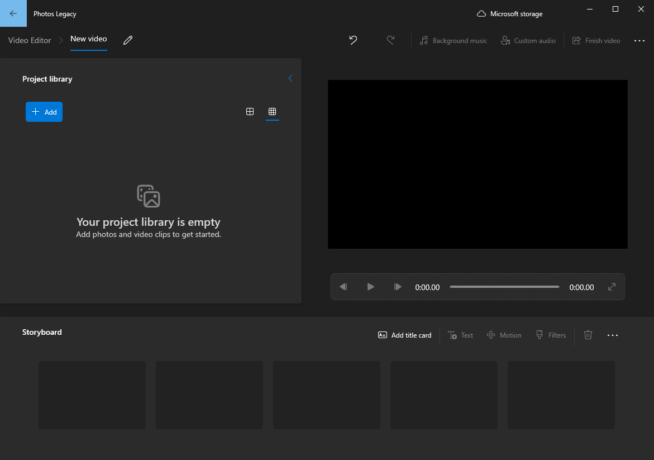Click the 'Storyboard' heading

[x=42, y=332]
